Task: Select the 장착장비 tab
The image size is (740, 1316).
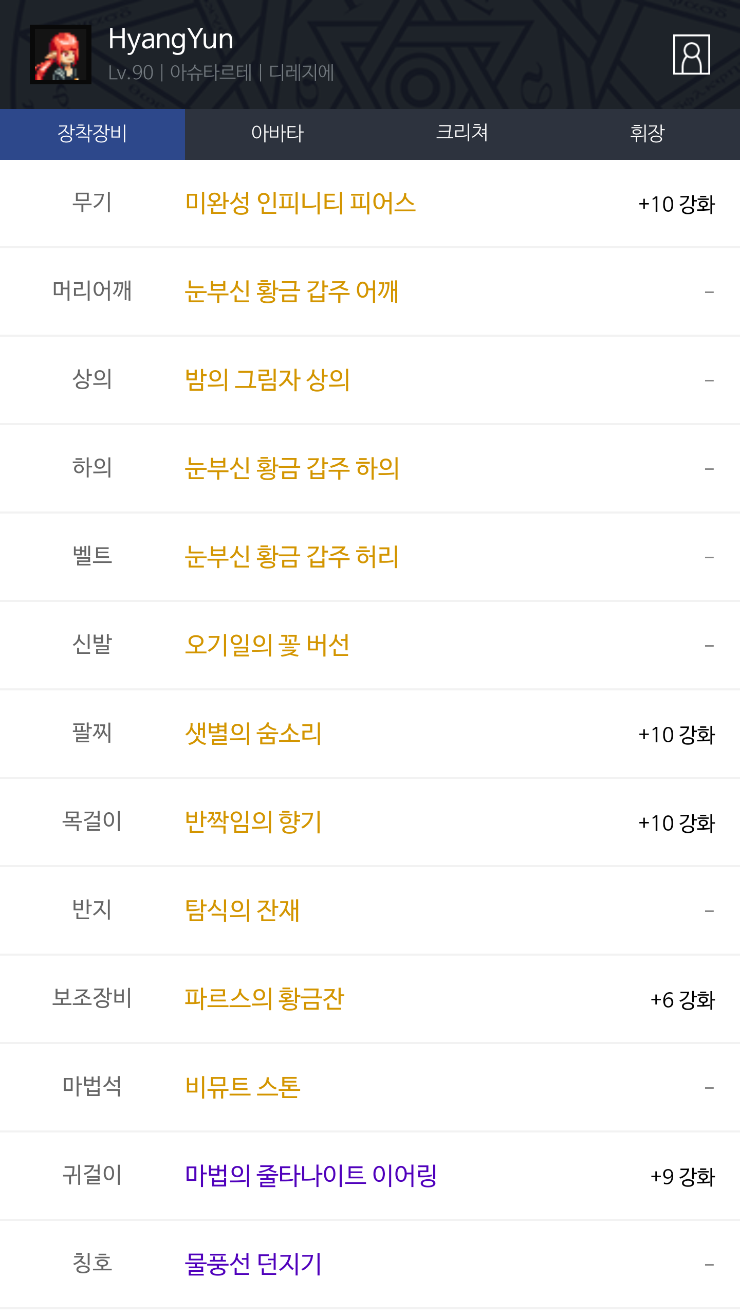Action: pyautogui.click(x=92, y=134)
